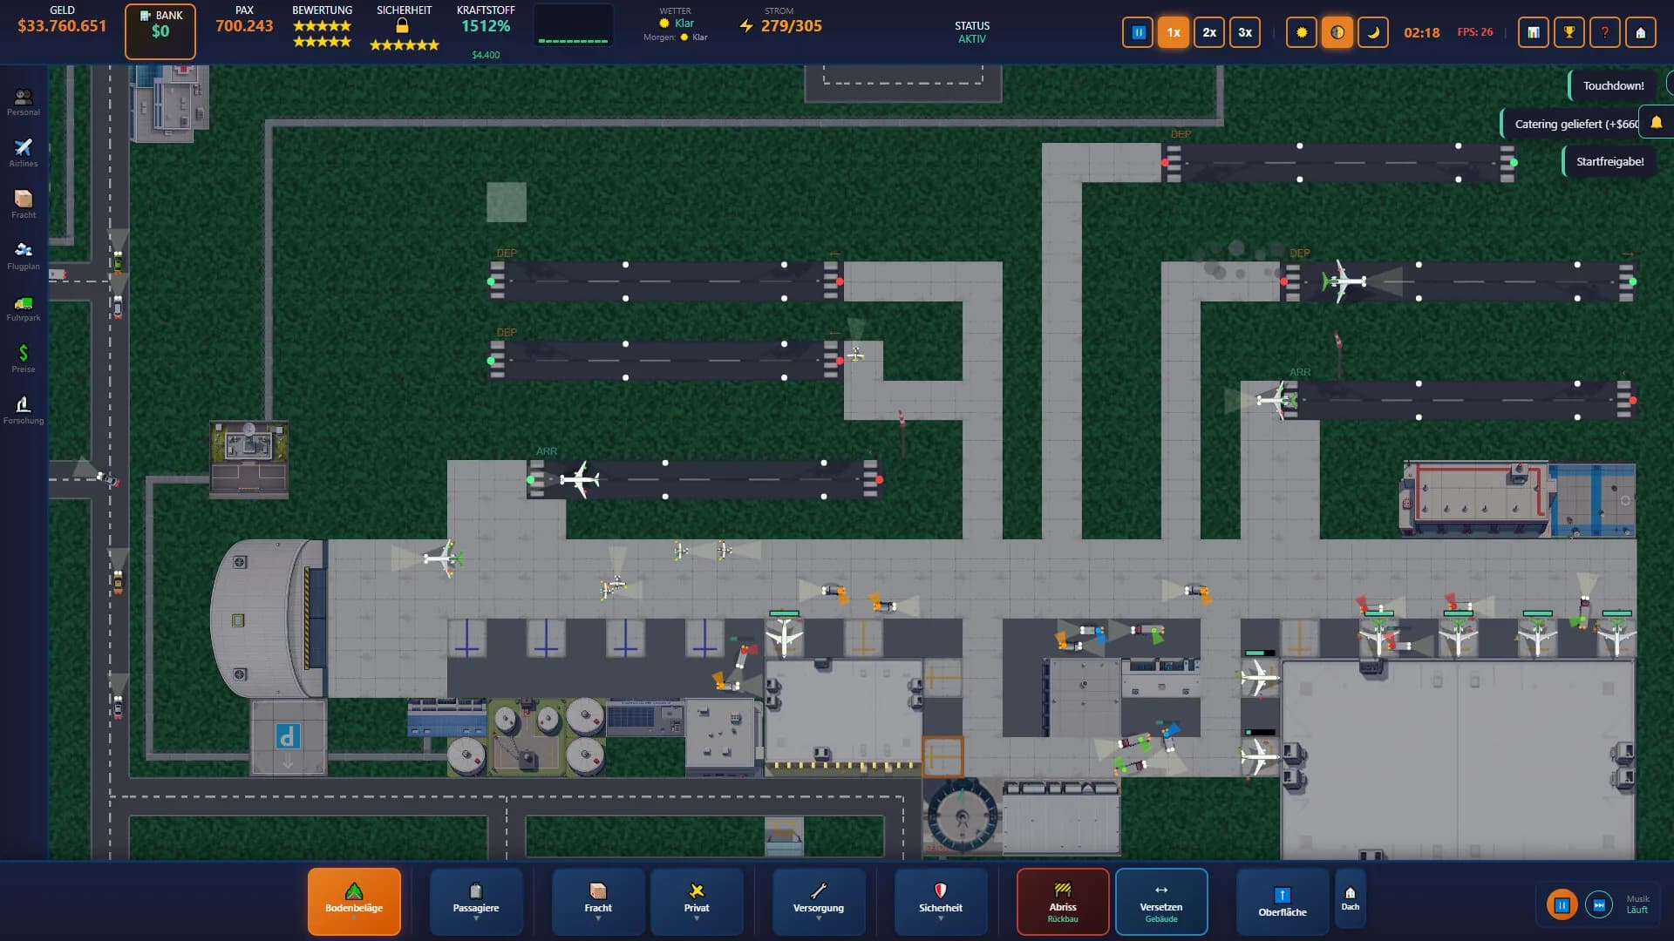This screenshot has height=941, width=1674.
Task: Open the Flugplan schedule panel
Action: (24, 256)
